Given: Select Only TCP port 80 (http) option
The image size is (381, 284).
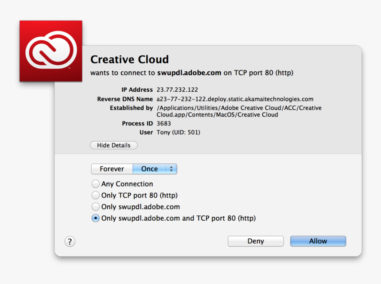Looking at the screenshot, I should tap(96, 195).
